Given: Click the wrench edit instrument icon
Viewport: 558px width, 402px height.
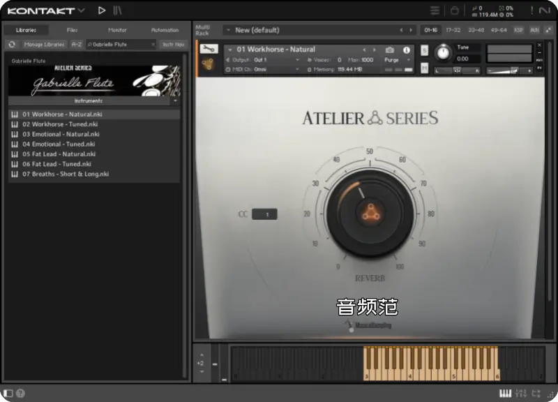Looking at the screenshot, I should click(208, 49).
